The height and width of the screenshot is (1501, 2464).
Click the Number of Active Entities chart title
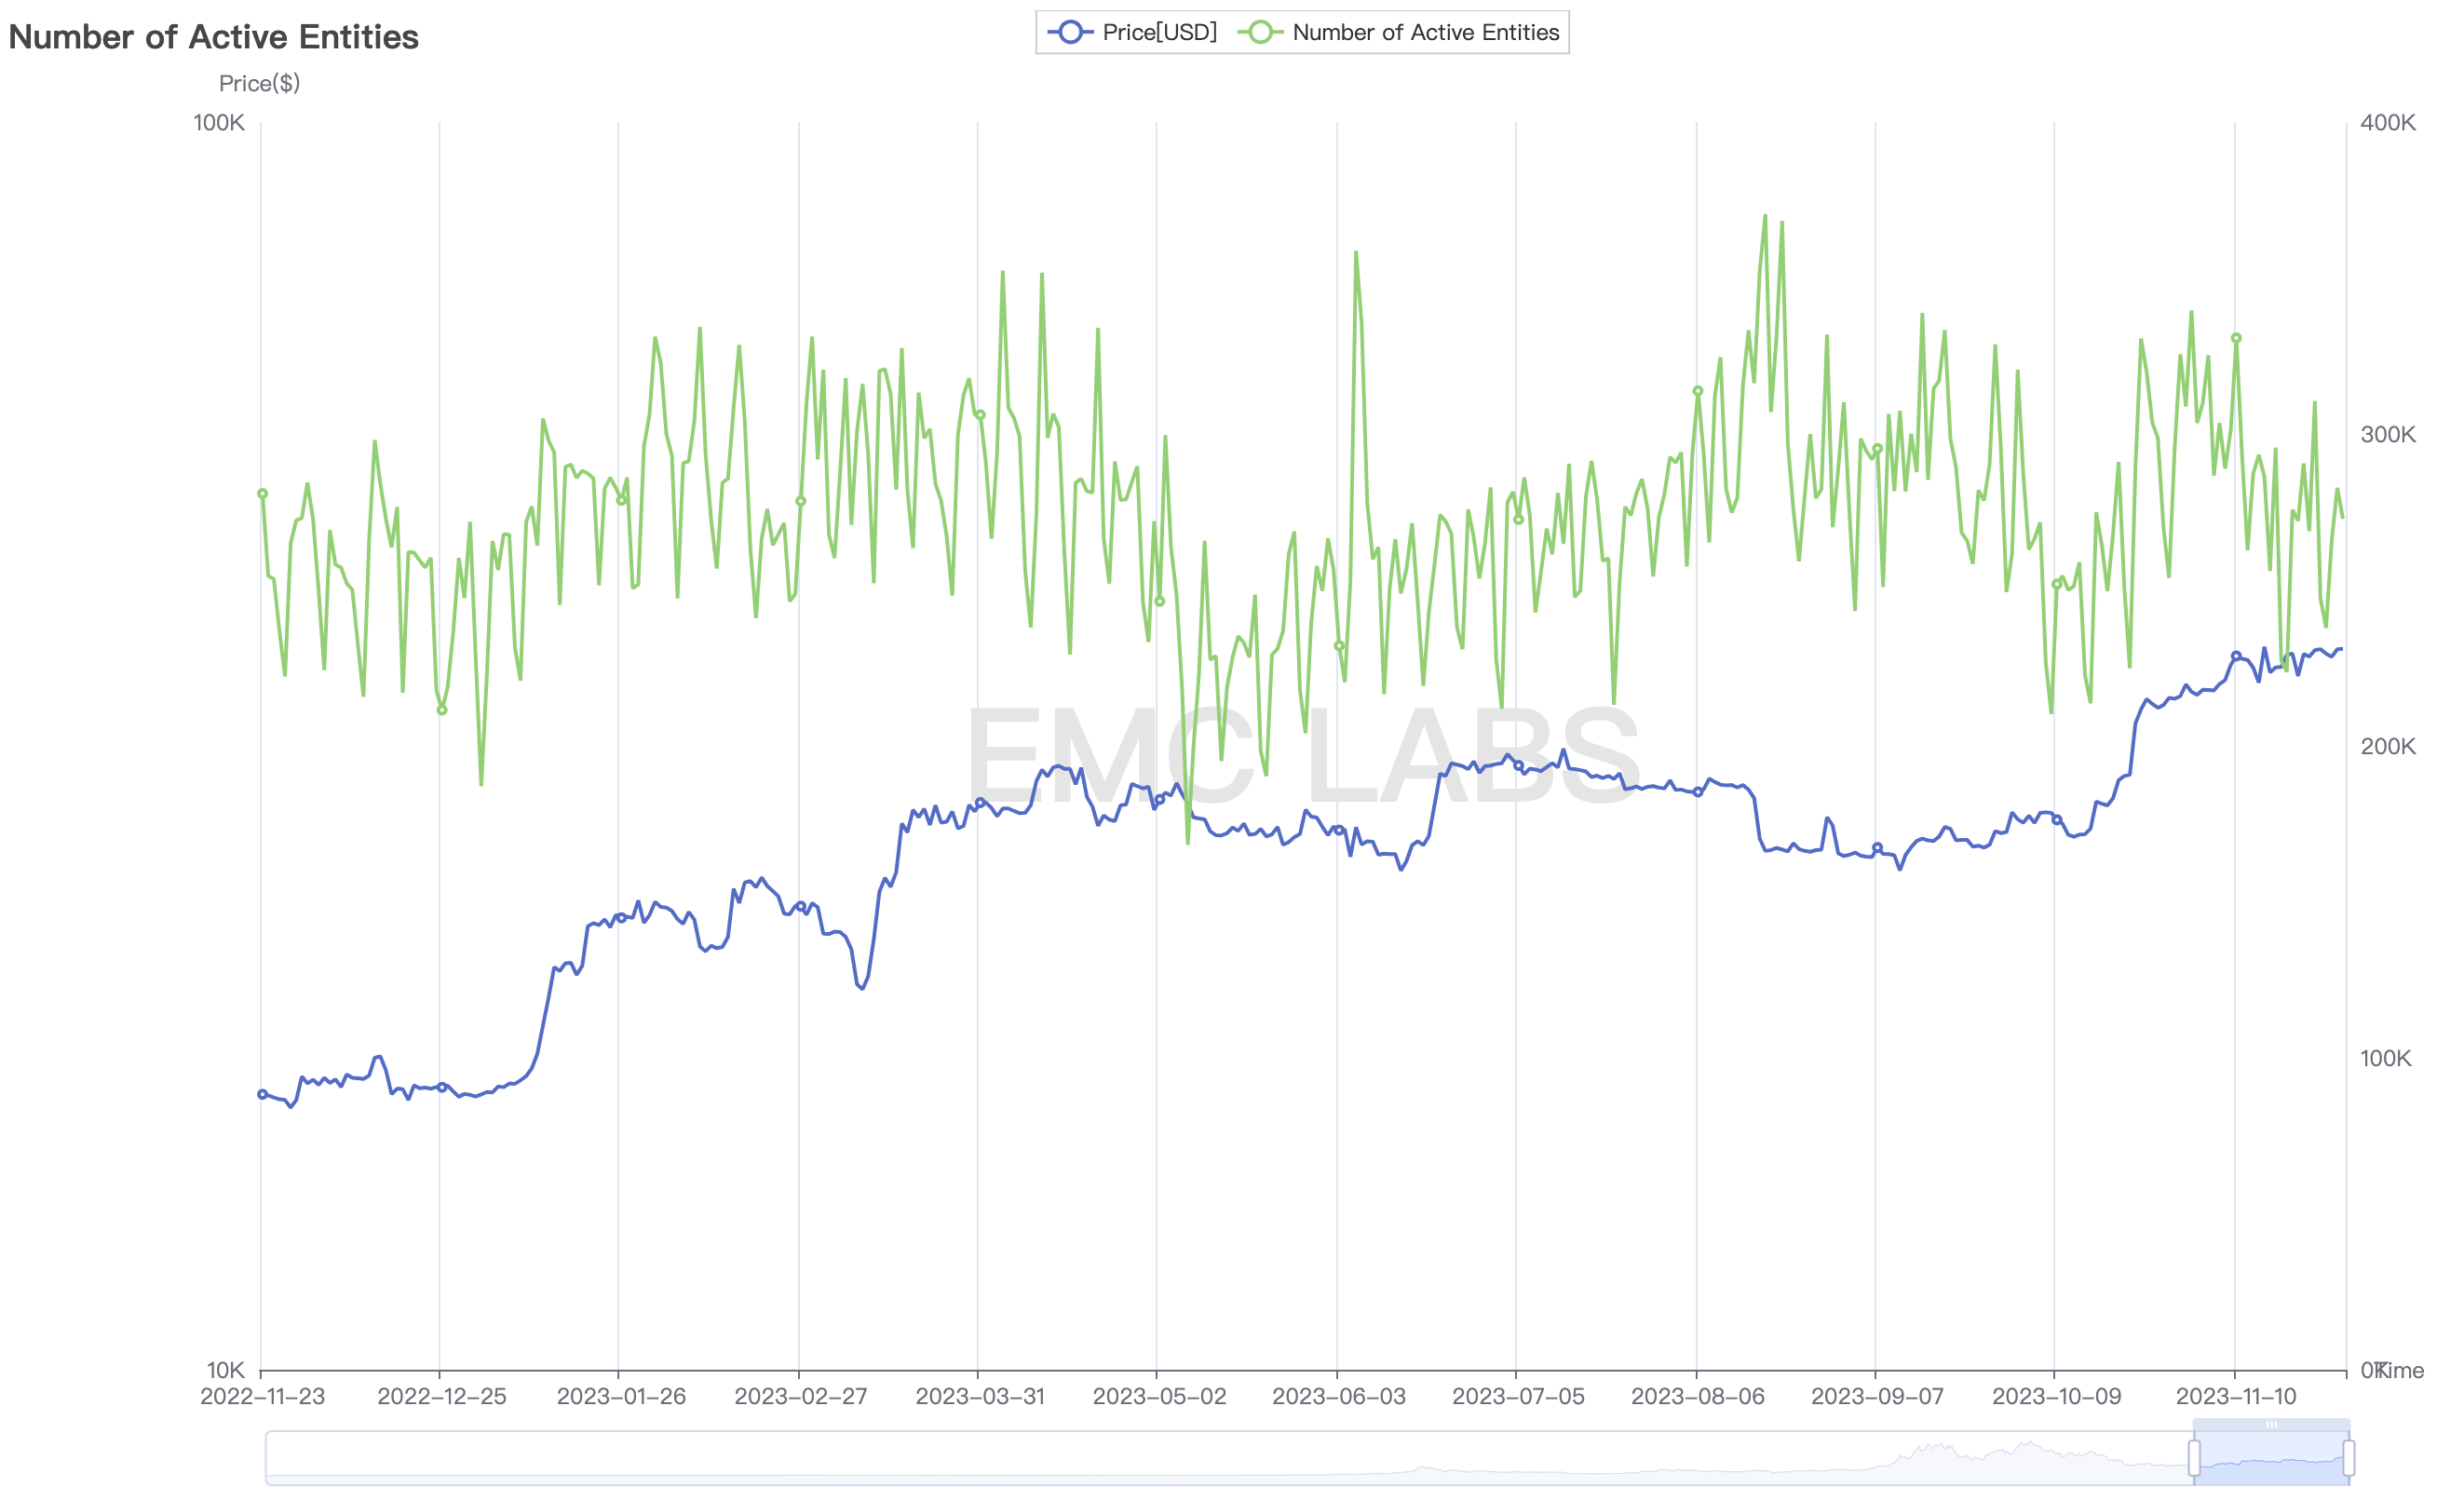click(213, 37)
